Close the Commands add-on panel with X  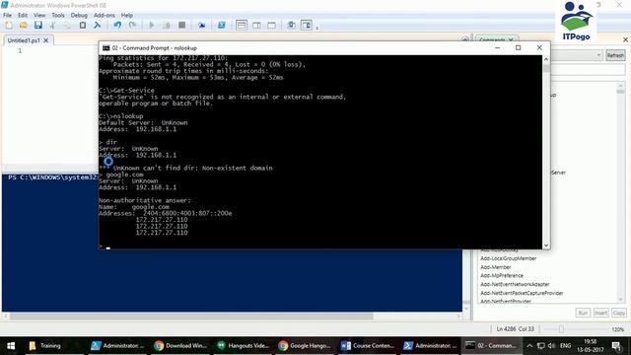pos(625,39)
